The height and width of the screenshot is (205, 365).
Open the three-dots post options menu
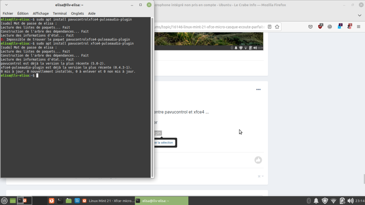pos(258,89)
